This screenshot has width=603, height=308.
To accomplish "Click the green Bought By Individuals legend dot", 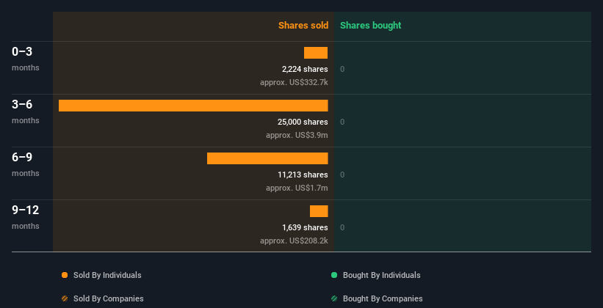I will (334, 275).
